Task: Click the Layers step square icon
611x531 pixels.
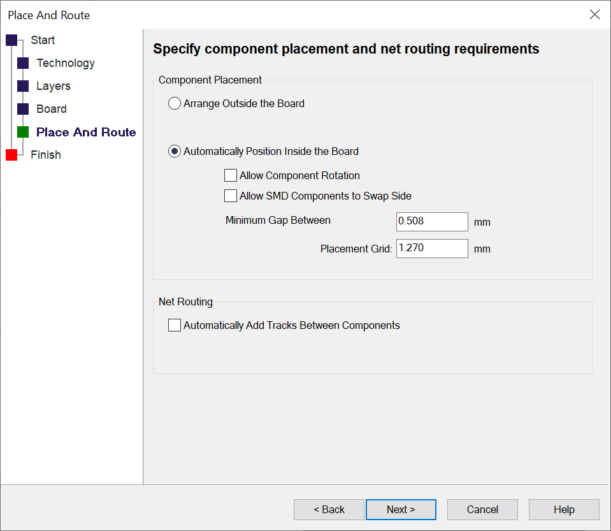Action: coord(23,86)
